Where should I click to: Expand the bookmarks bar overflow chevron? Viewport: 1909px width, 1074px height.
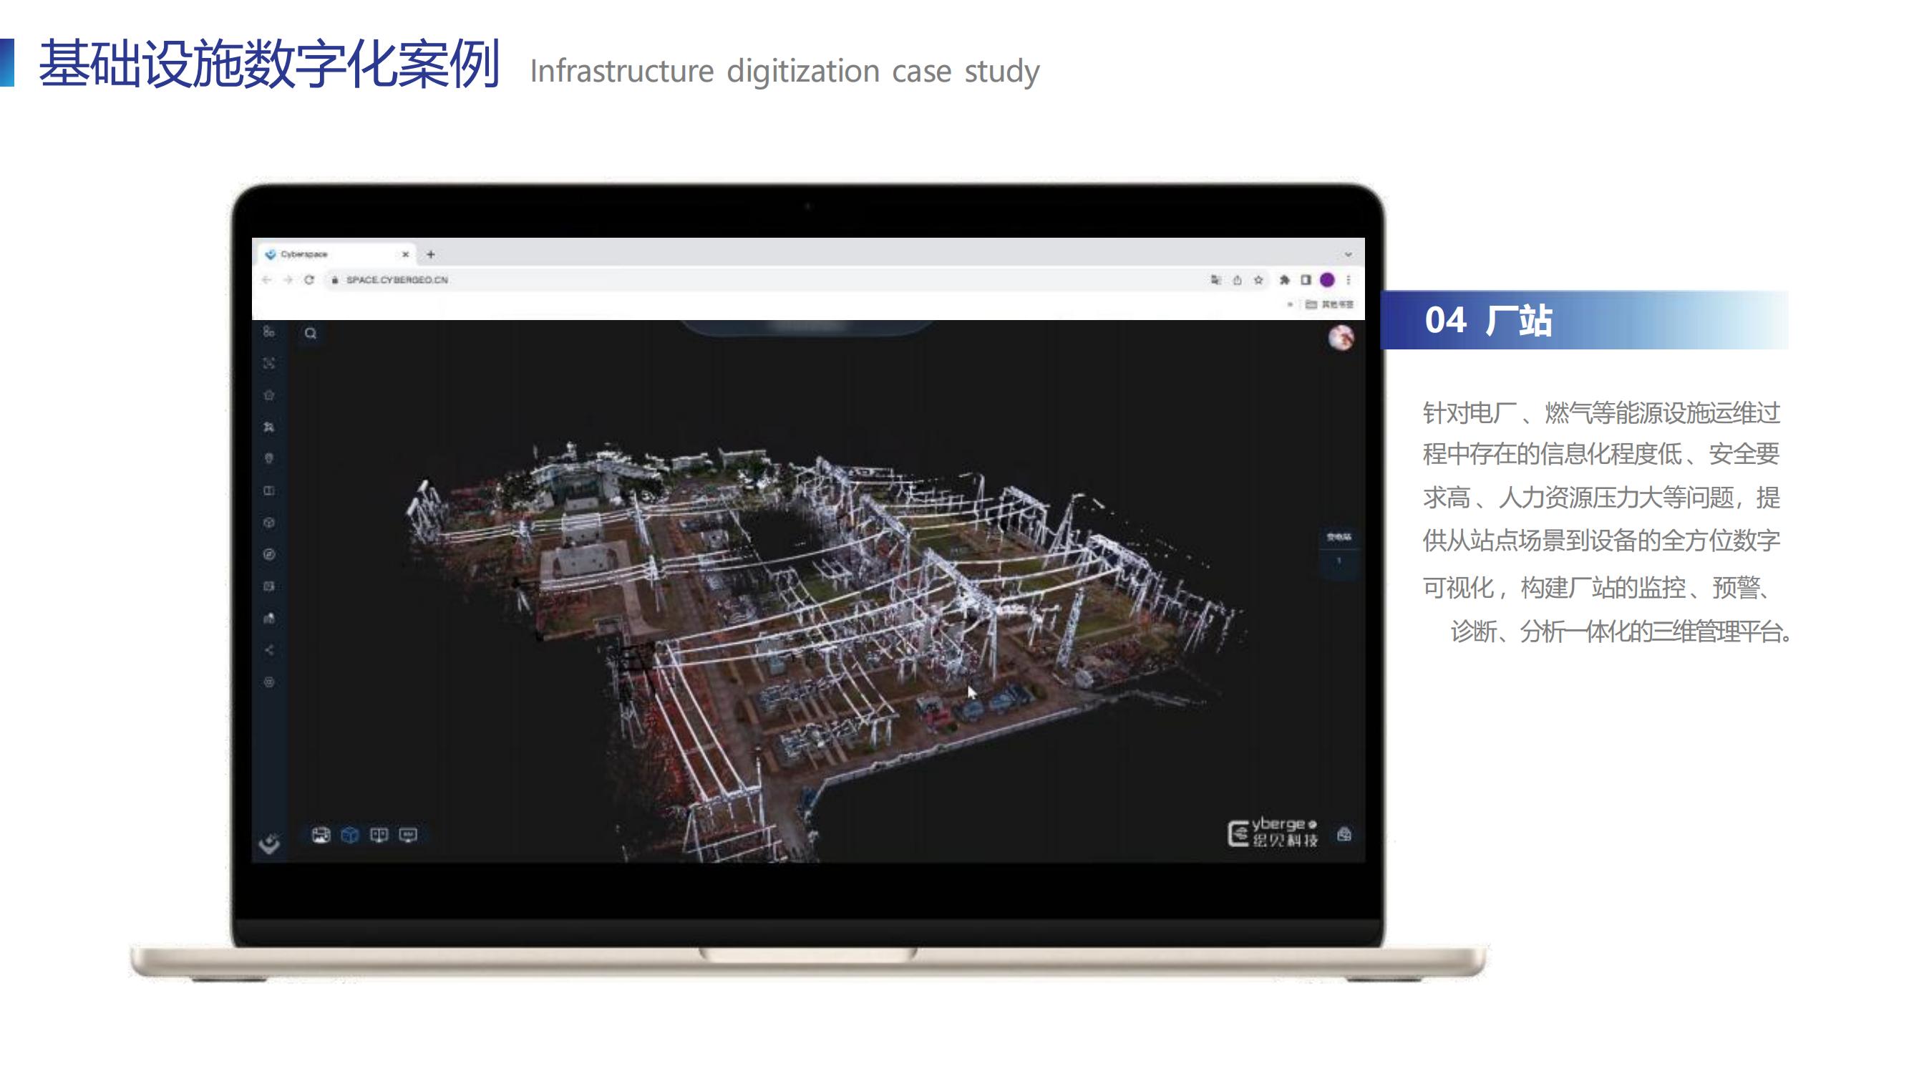pyautogui.click(x=1291, y=304)
